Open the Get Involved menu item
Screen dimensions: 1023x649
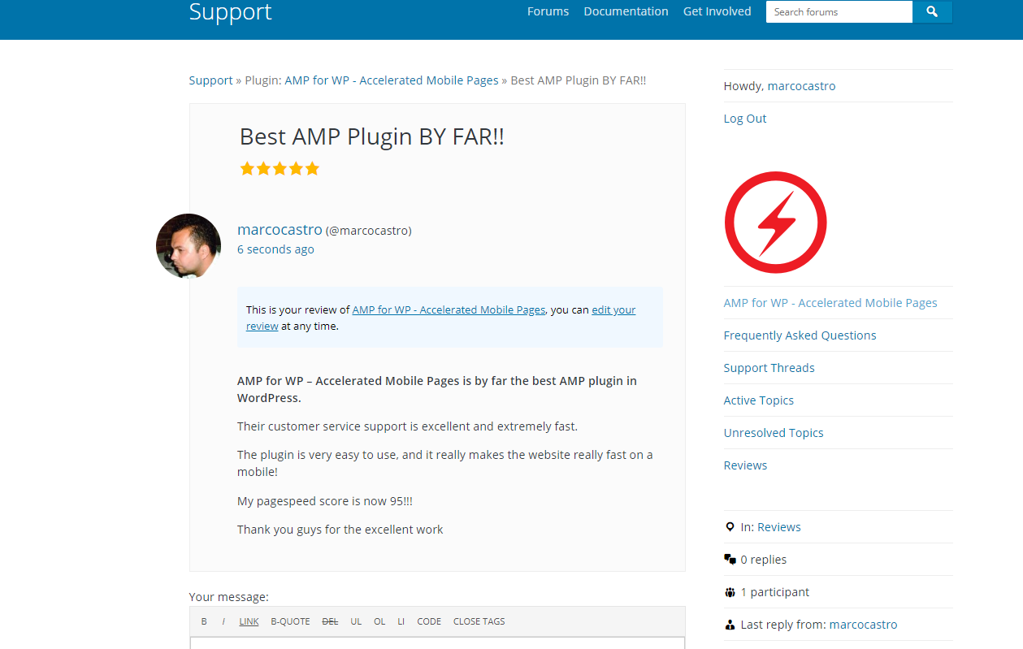coord(717,11)
